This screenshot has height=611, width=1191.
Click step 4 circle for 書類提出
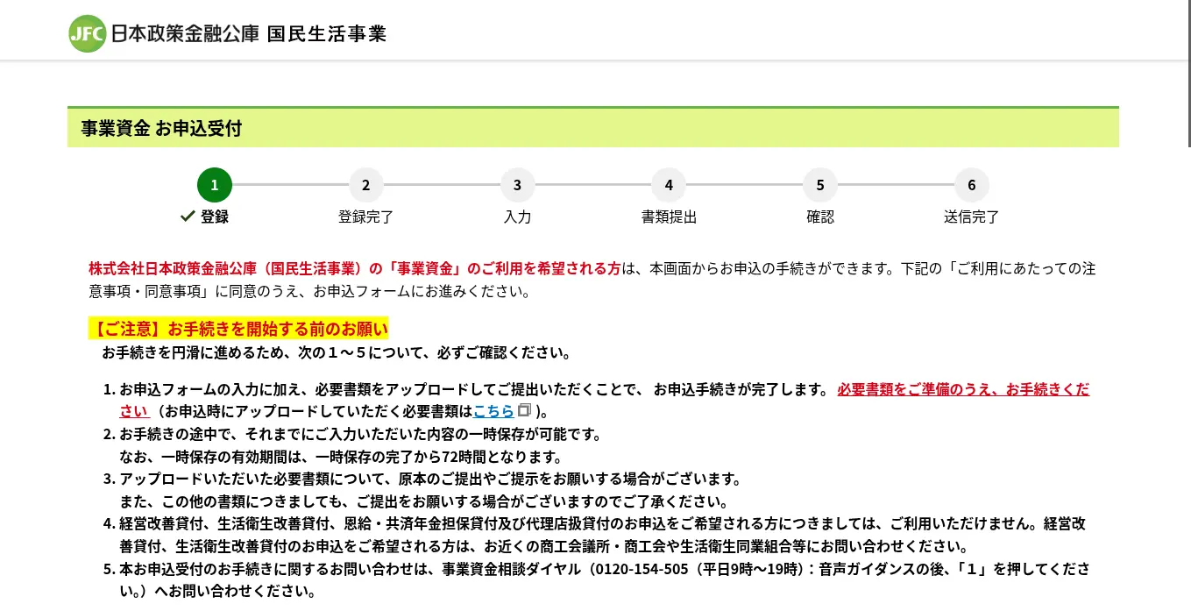pyautogui.click(x=669, y=185)
